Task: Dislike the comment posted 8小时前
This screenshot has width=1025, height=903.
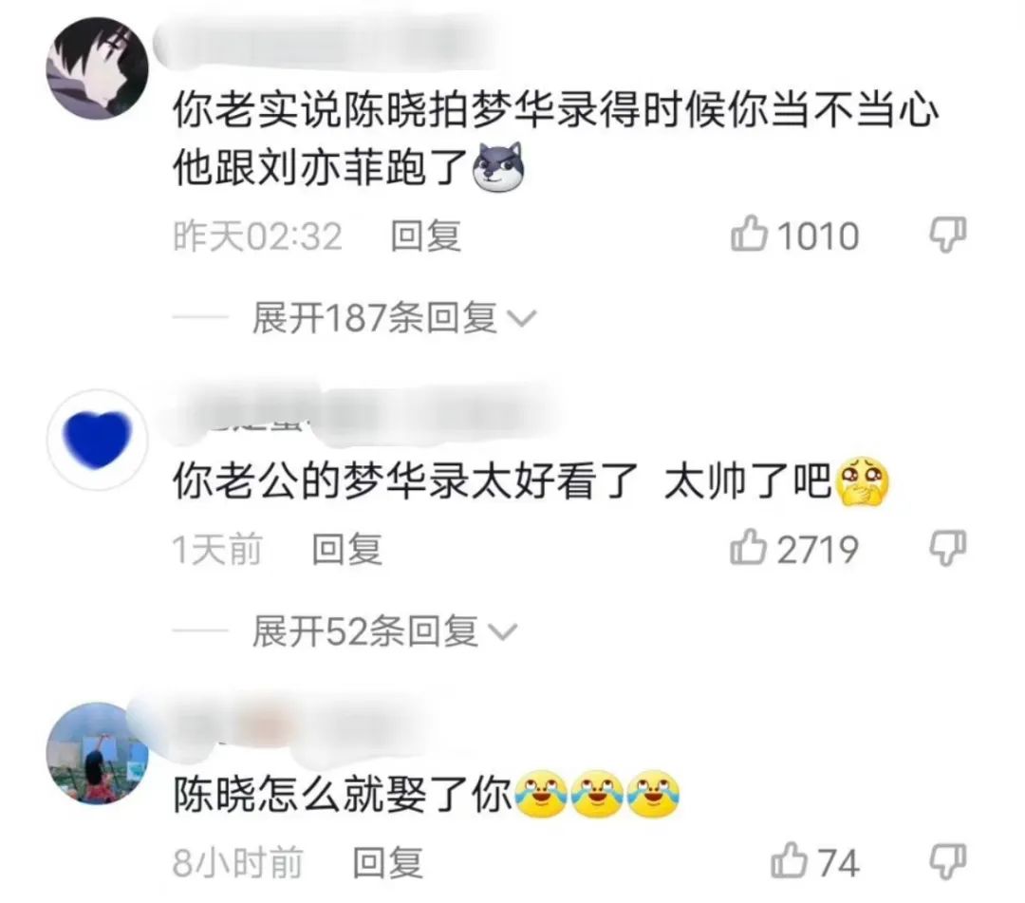Action: coord(948,861)
